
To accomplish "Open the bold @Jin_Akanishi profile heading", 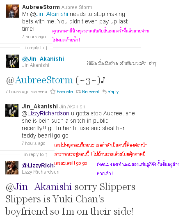I will coord(43,59).
